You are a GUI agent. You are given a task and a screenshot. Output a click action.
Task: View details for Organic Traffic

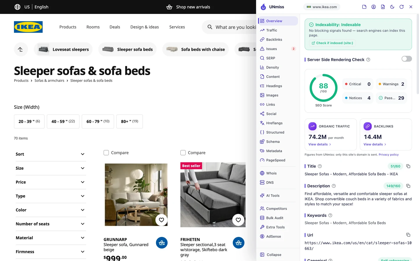[320, 144]
